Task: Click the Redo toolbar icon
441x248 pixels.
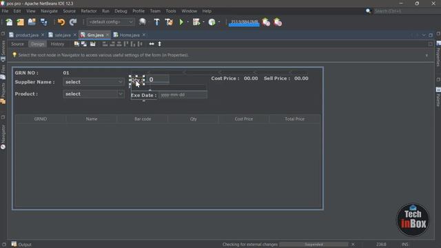Action: coord(73,22)
